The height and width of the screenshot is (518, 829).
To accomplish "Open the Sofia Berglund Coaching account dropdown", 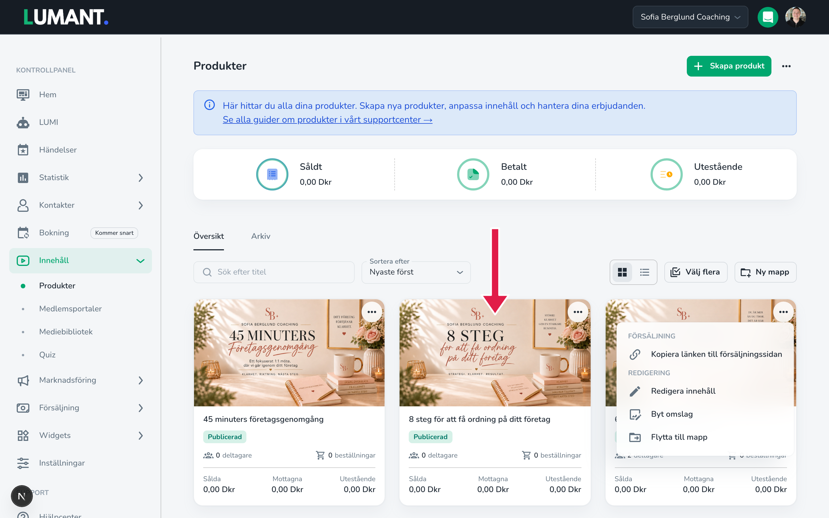I will click(690, 17).
